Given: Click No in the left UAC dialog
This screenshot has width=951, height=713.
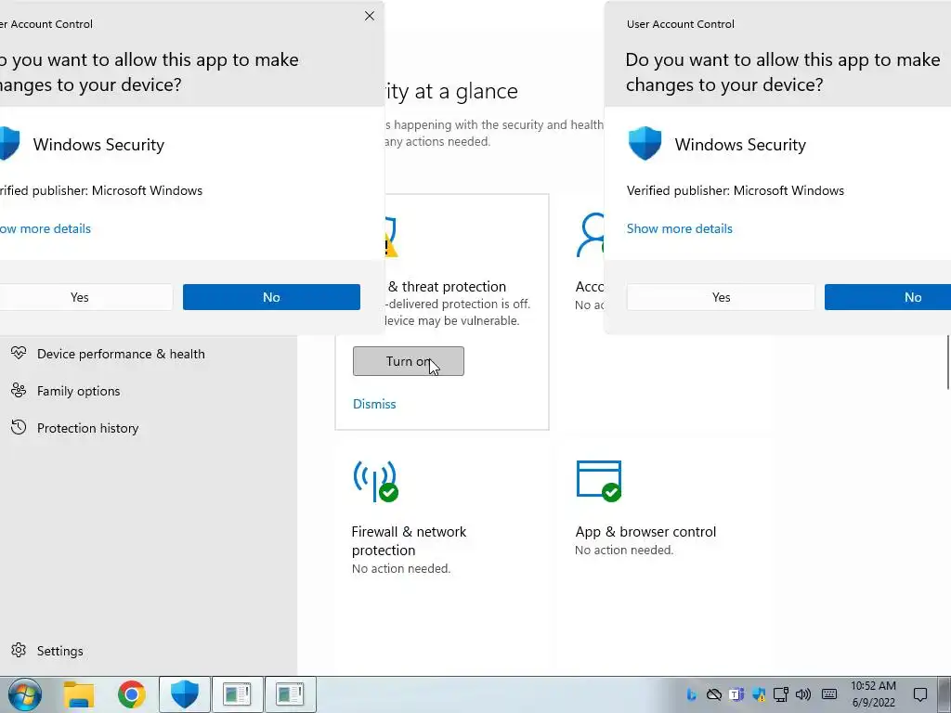Looking at the screenshot, I should [271, 297].
